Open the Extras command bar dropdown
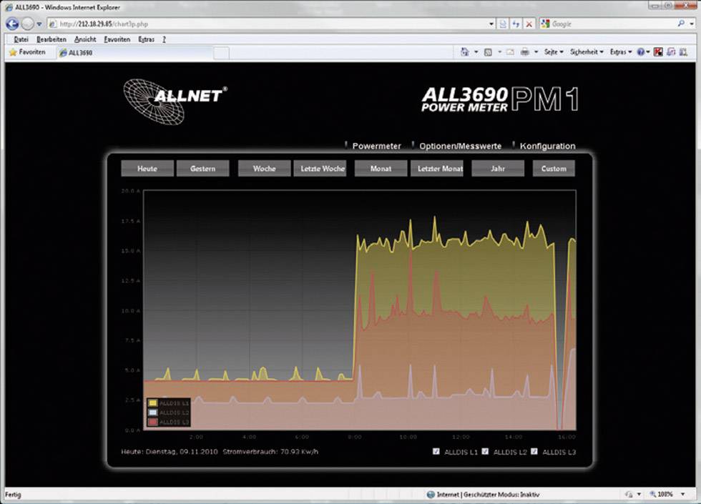This screenshot has height=504, width=701. pyautogui.click(x=621, y=52)
